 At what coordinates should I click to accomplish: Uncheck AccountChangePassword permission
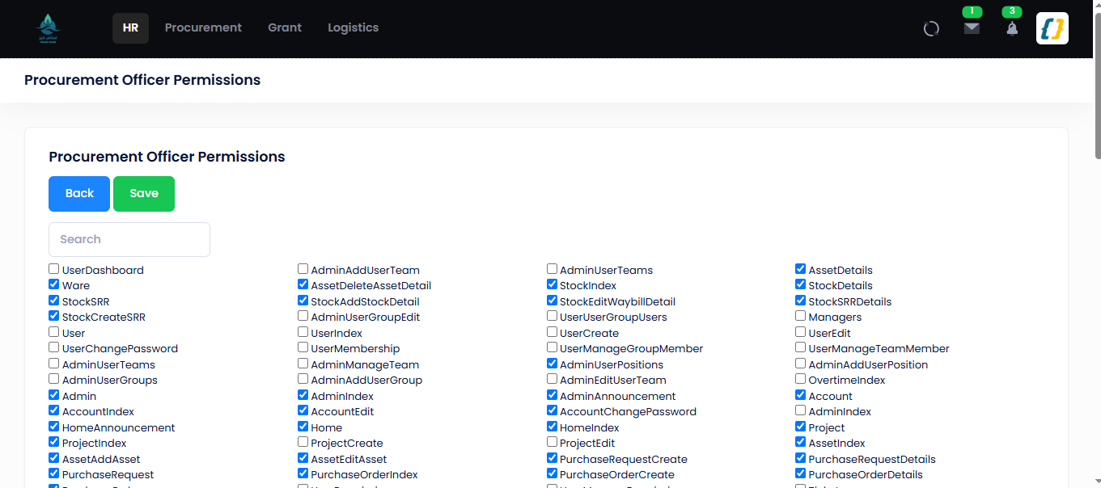point(553,410)
